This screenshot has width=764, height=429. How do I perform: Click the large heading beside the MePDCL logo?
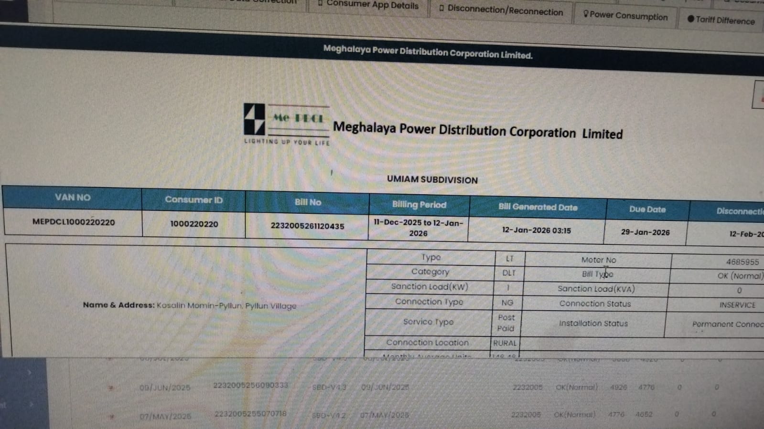478,130
